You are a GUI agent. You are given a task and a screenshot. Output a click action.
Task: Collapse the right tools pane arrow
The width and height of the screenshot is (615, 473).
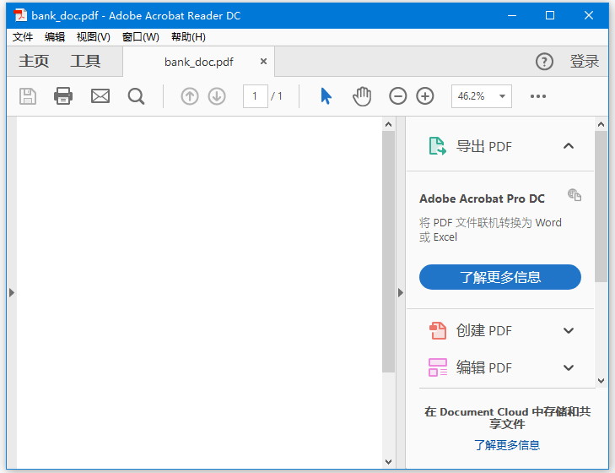(401, 293)
